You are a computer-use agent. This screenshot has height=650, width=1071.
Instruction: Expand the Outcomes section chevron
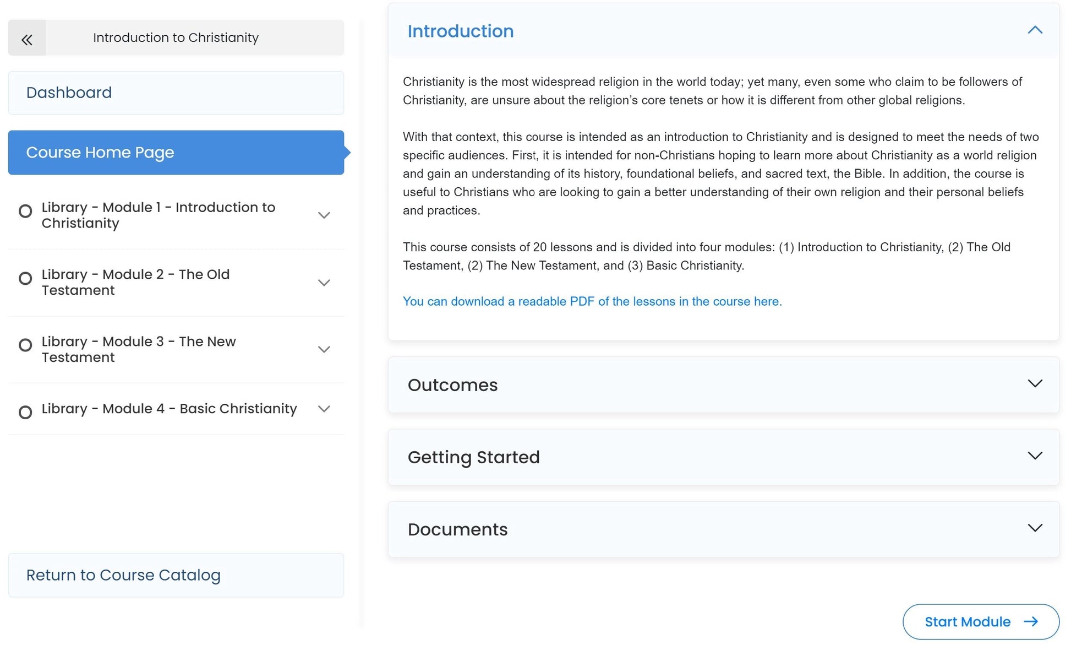1035,383
